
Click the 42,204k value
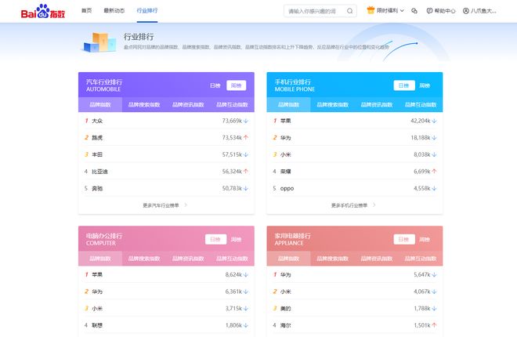421,121
